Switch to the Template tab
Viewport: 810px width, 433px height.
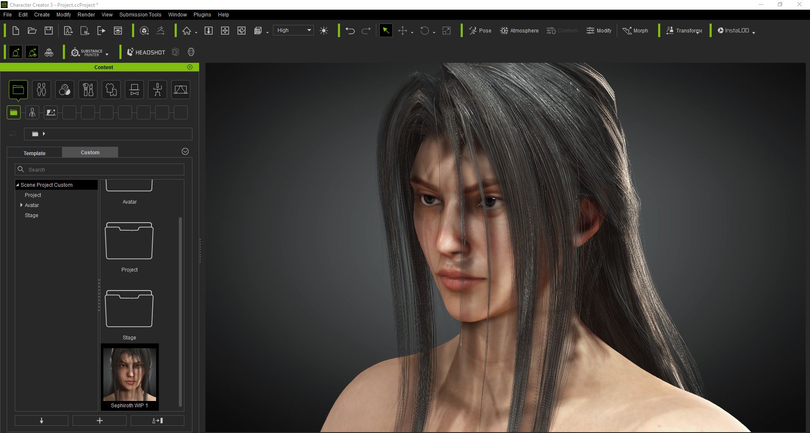tap(35, 153)
